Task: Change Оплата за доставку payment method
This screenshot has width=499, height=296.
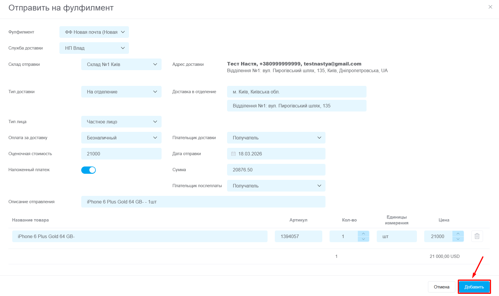Action: coord(121,138)
